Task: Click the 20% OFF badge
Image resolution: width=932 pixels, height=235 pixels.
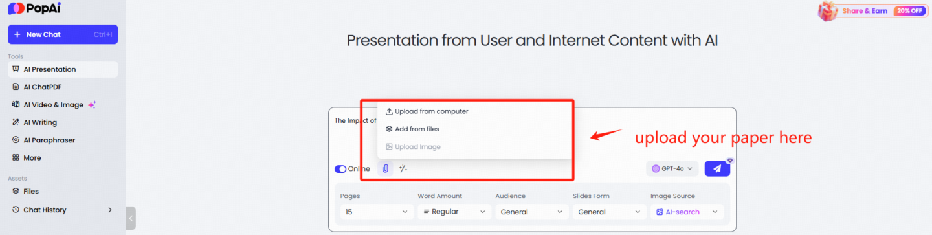Action: click(909, 11)
